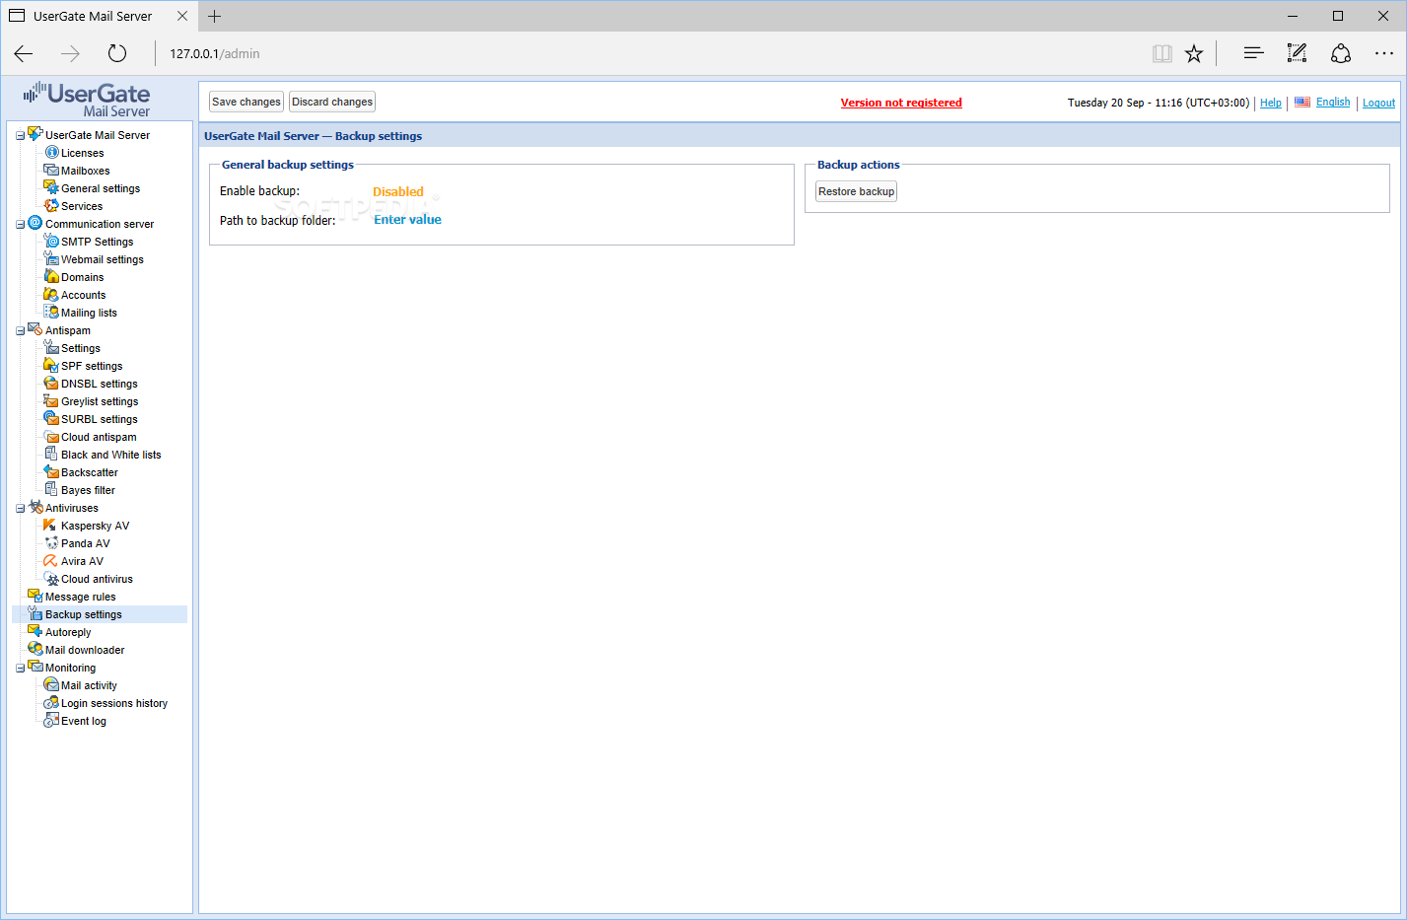
Task: Click the browser Share icon
Action: pyautogui.click(x=1341, y=53)
